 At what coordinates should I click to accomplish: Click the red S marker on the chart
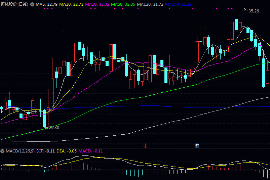point(146,146)
